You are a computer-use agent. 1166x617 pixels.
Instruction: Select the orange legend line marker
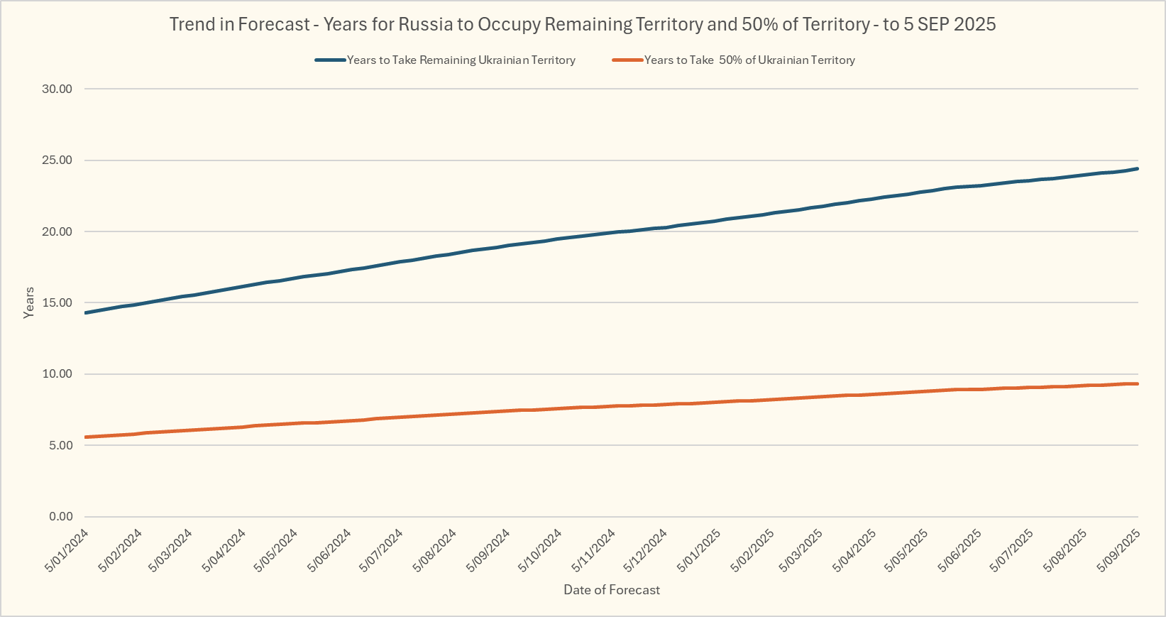pyautogui.click(x=627, y=60)
